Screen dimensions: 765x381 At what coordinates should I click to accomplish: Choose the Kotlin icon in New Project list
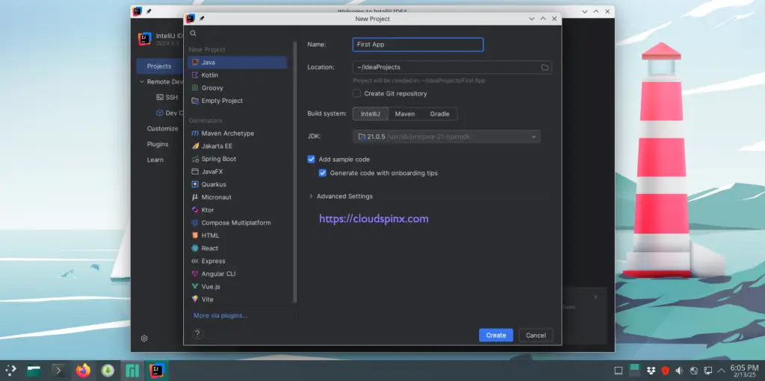point(195,75)
